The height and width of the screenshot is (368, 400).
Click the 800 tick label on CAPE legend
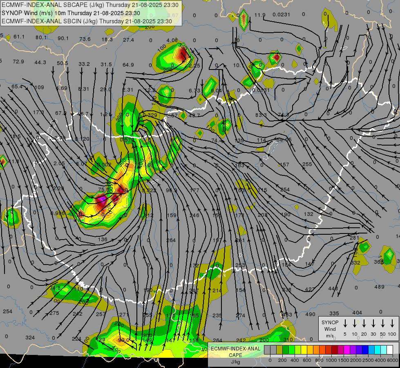pos(319,360)
